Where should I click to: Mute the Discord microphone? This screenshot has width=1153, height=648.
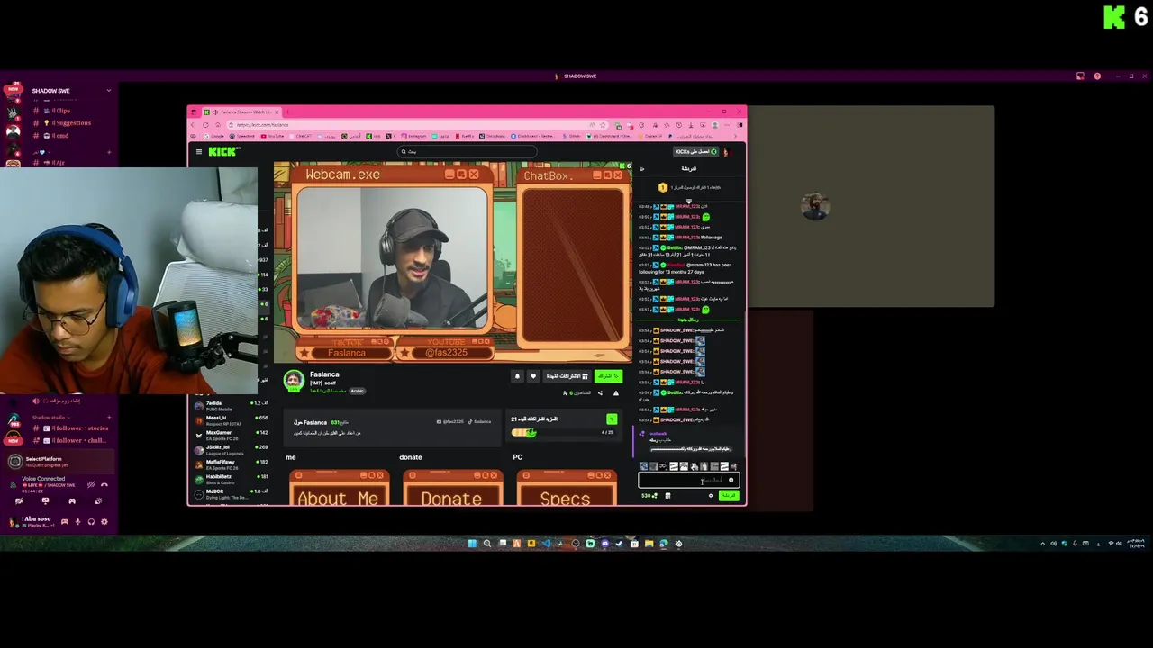(x=77, y=521)
